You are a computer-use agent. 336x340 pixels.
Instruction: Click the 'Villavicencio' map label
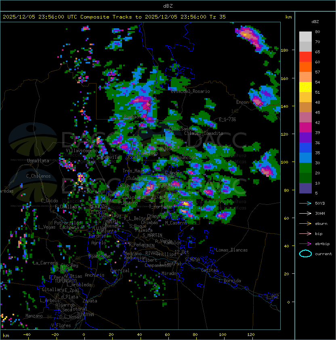click(x=82, y=151)
